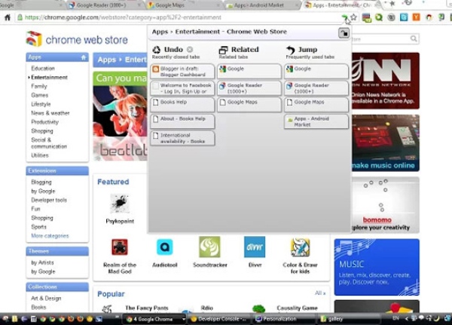The height and width of the screenshot is (325, 452).
Task: Launch the Audiotool app icon
Action: pyautogui.click(x=164, y=247)
